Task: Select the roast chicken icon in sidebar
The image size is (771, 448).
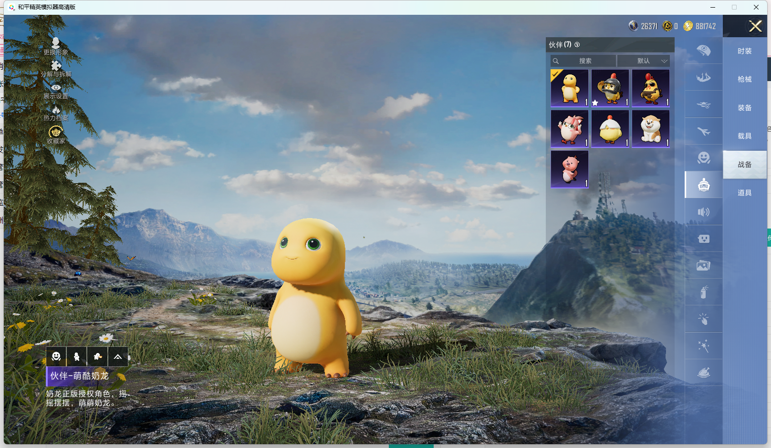Action: pos(703,372)
